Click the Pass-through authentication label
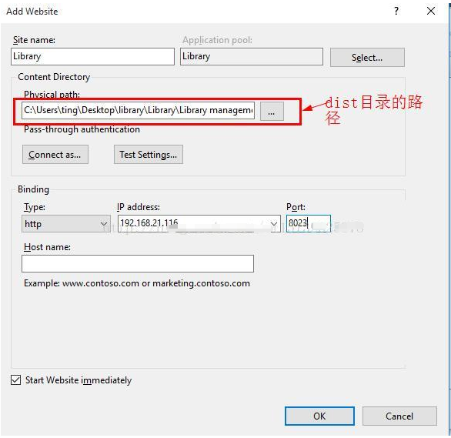Screen dimensions: 451x438 (82, 129)
